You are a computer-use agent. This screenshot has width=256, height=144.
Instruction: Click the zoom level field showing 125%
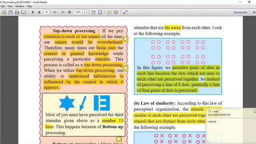point(78,12)
